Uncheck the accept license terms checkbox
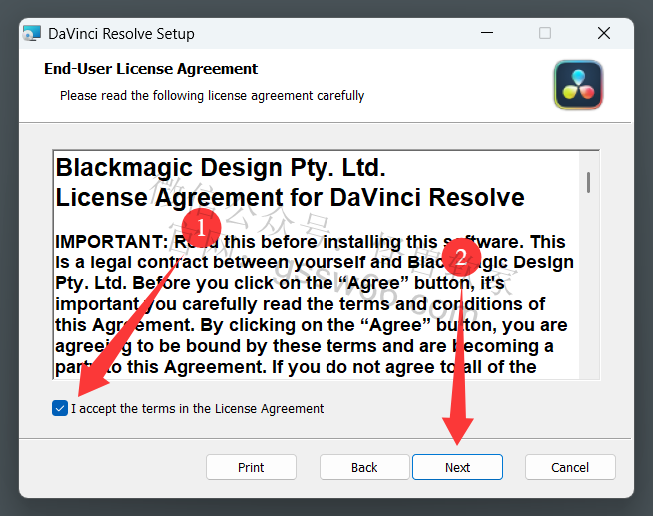The height and width of the screenshot is (516, 653). click(60, 408)
